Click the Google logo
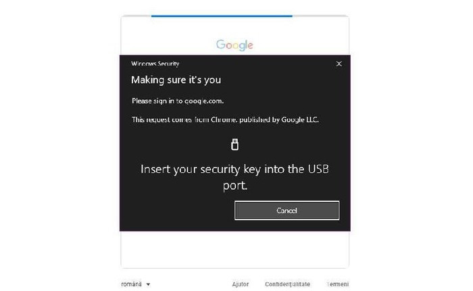The image size is (473, 291). pos(234,45)
